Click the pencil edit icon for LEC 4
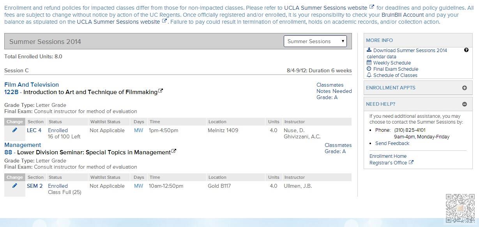Viewport: 479px width, 227px height. pos(15,130)
